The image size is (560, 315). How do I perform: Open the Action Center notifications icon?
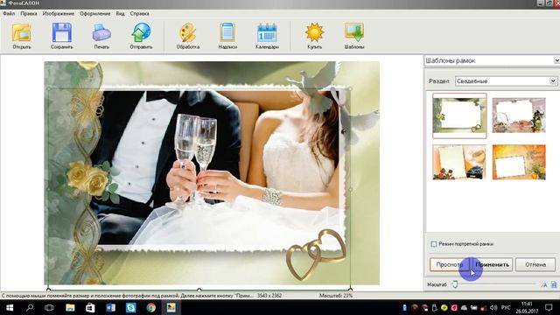pyautogui.click(x=549, y=307)
